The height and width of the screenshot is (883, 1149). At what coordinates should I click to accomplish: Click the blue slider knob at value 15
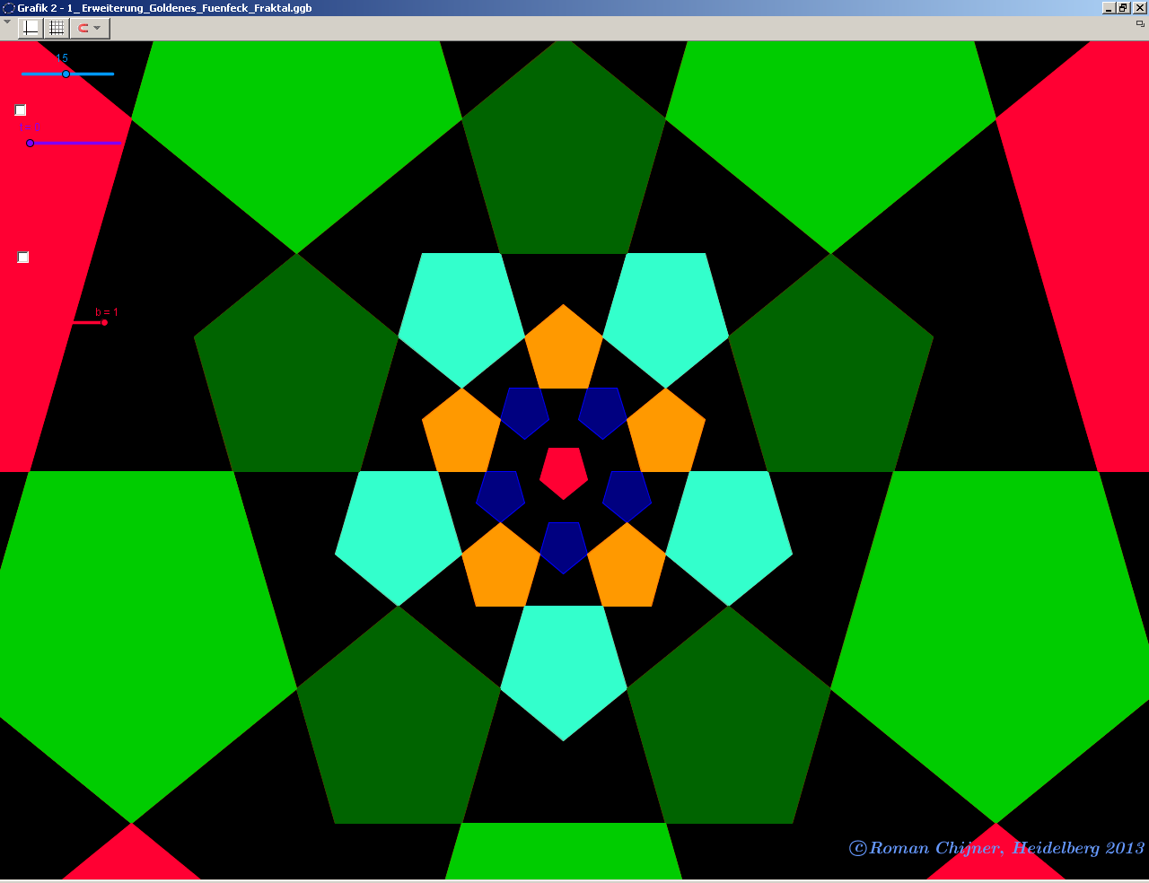tap(66, 74)
